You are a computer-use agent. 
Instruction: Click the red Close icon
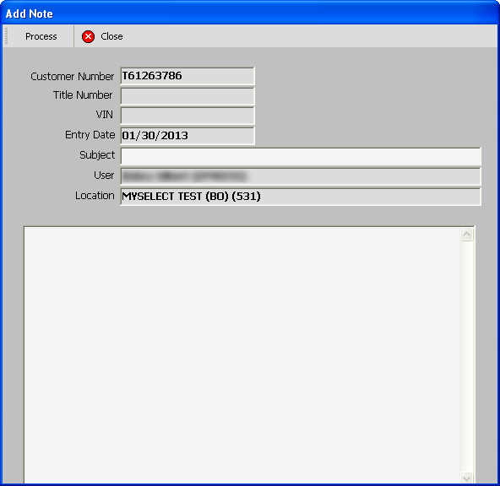(88, 36)
